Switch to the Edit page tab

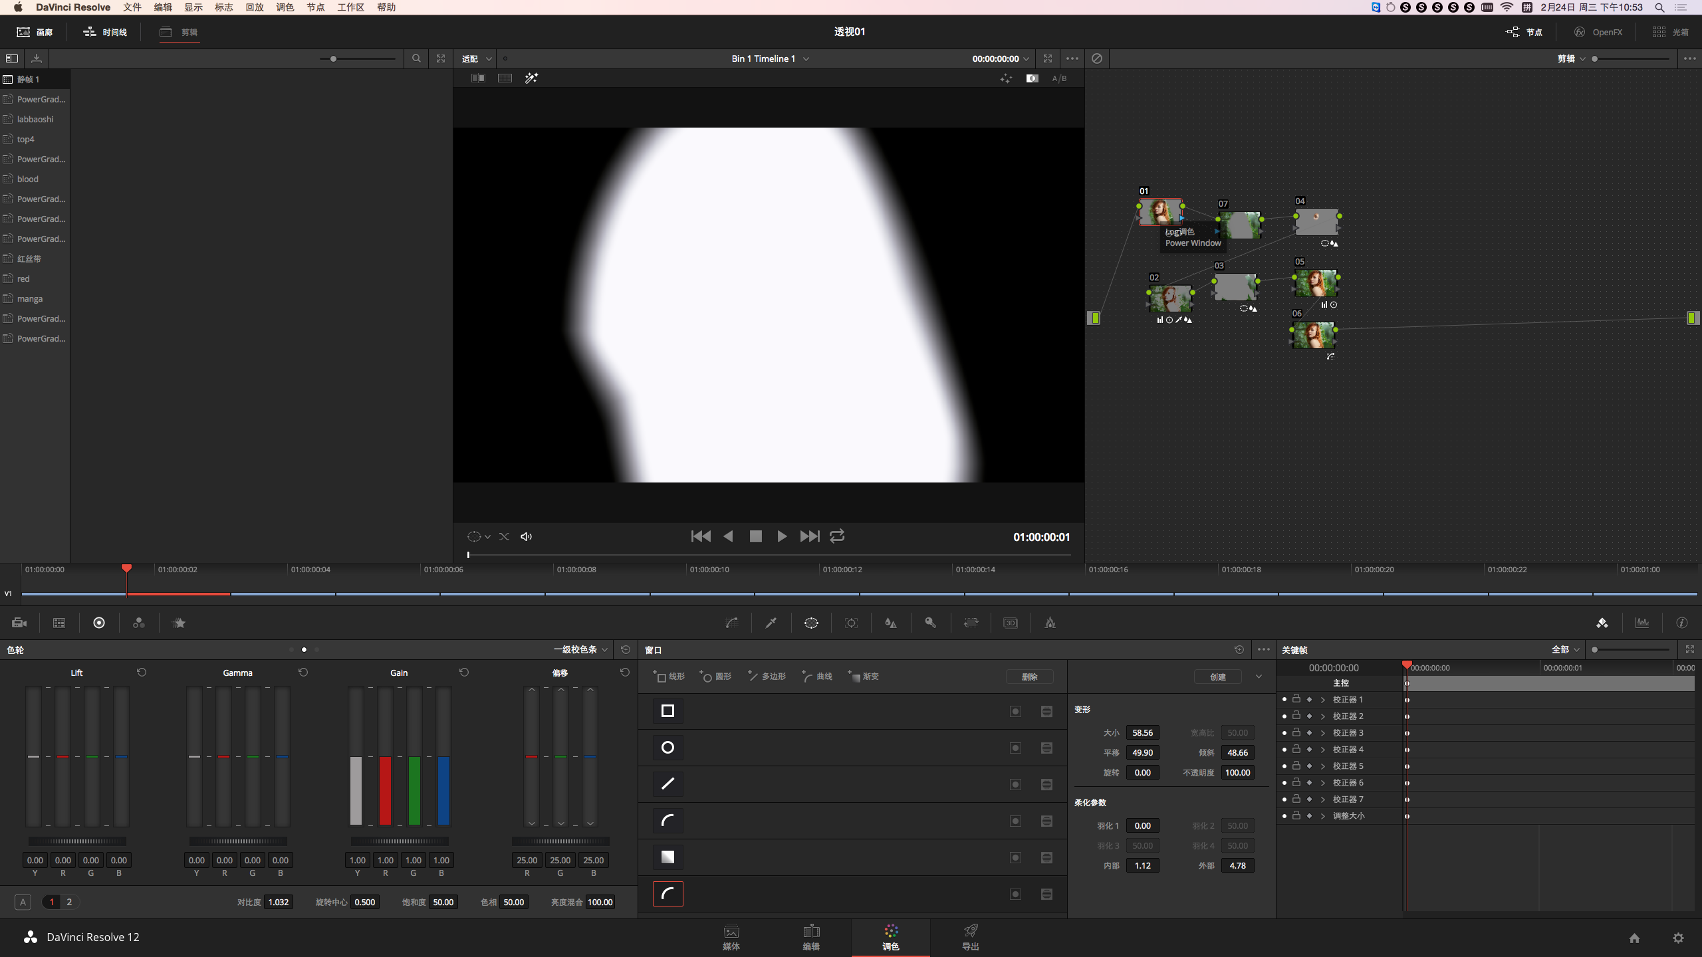click(811, 937)
